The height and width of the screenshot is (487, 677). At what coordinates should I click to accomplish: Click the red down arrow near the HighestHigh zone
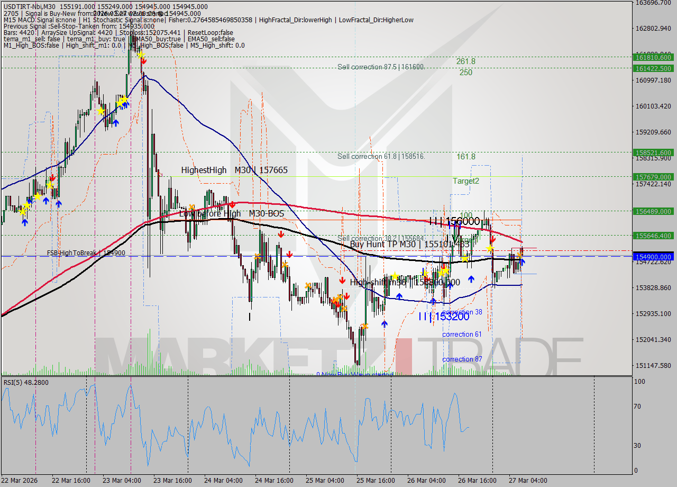click(x=232, y=204)
